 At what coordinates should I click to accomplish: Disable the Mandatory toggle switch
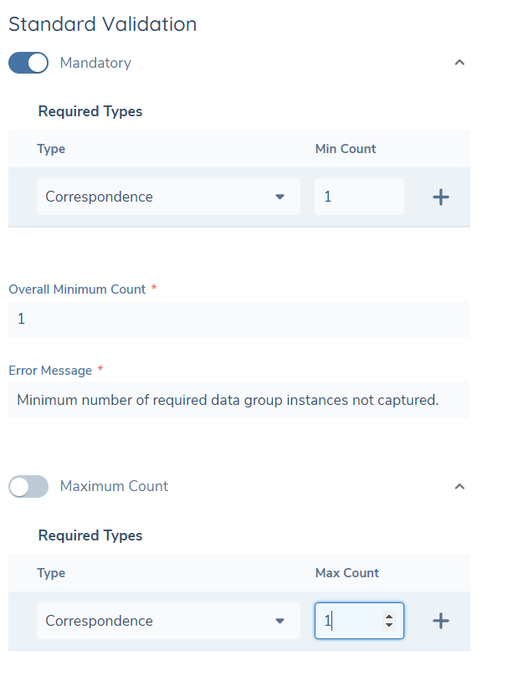[x=28, y=63]
